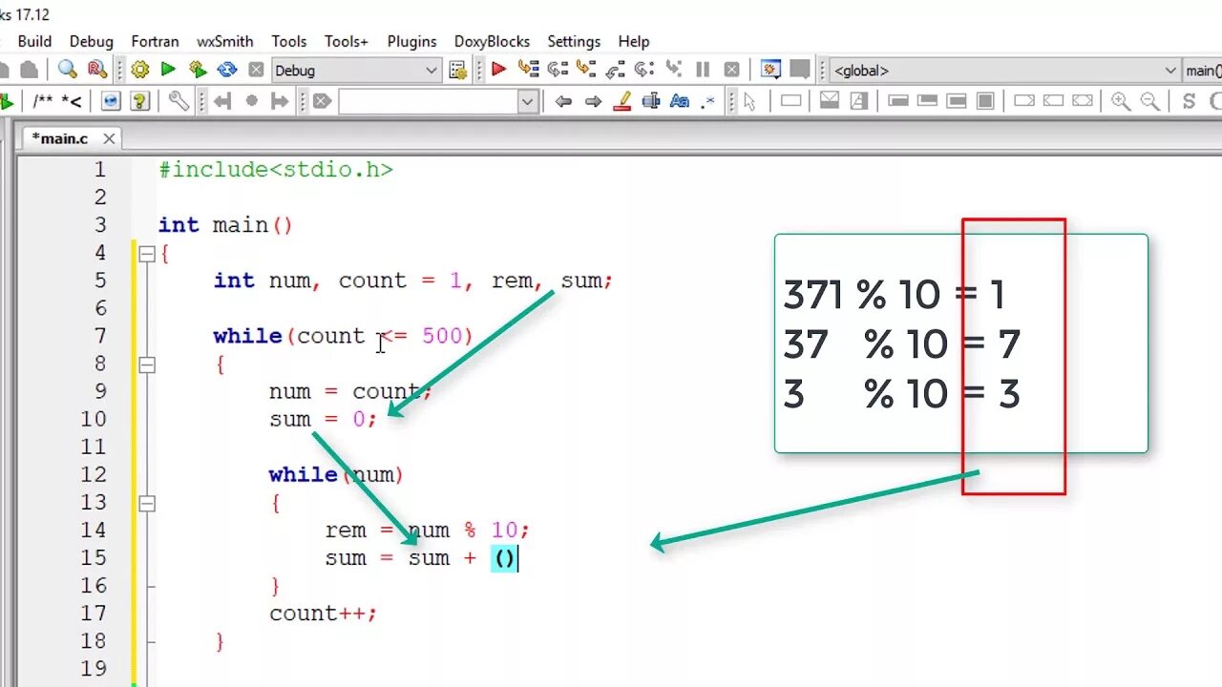Toggle search in selected text icon
The width and height of the screenshot is (1222, 687).
click(x=651, y=101)
